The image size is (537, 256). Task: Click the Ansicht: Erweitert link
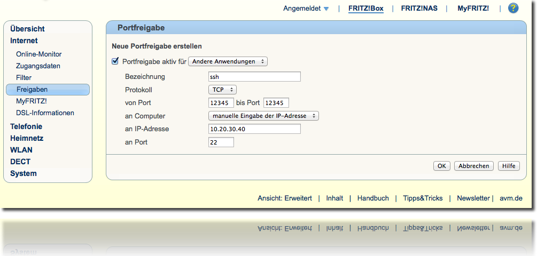click(x=284, y=198)
